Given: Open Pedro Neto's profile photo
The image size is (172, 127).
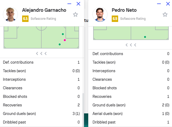Looking at the screenshot, I should coord(100,14).
